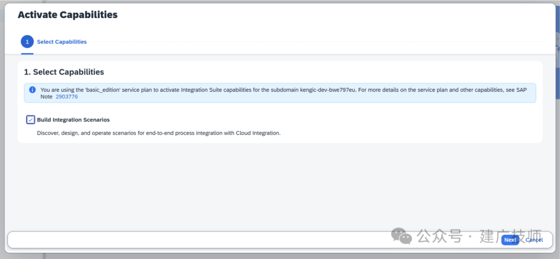Click the 'Discover, design, and operate scenarios' description
This screenshot has height=259, width=560.
tap(159, 133)
